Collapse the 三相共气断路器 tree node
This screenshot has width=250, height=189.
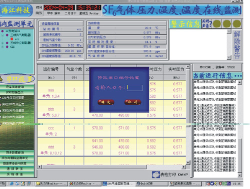(x=2, y=35)
